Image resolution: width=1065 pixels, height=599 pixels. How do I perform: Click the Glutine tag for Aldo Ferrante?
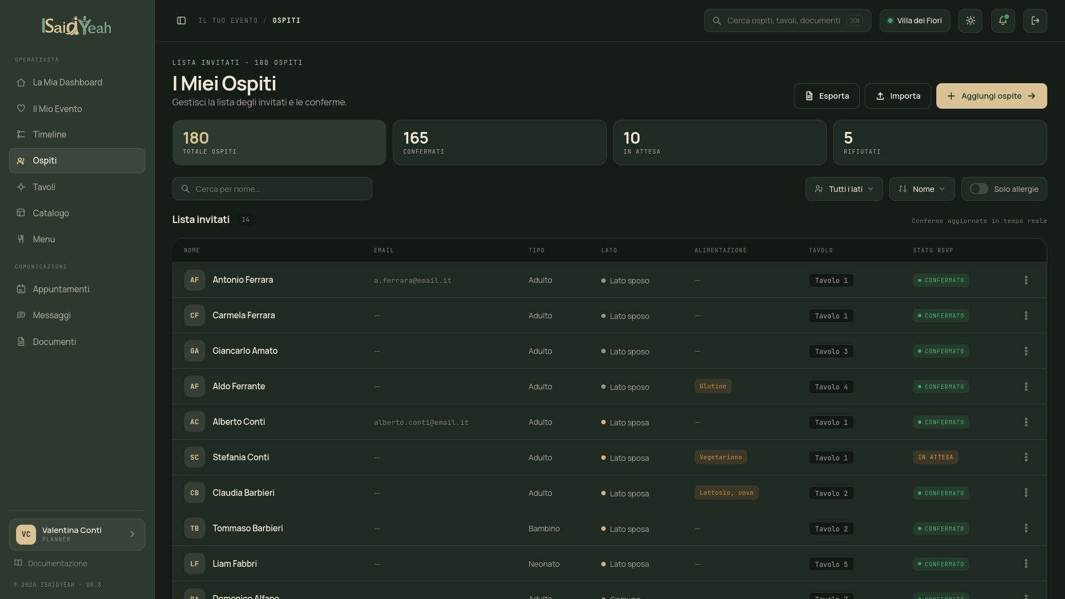tap(713, 386)
